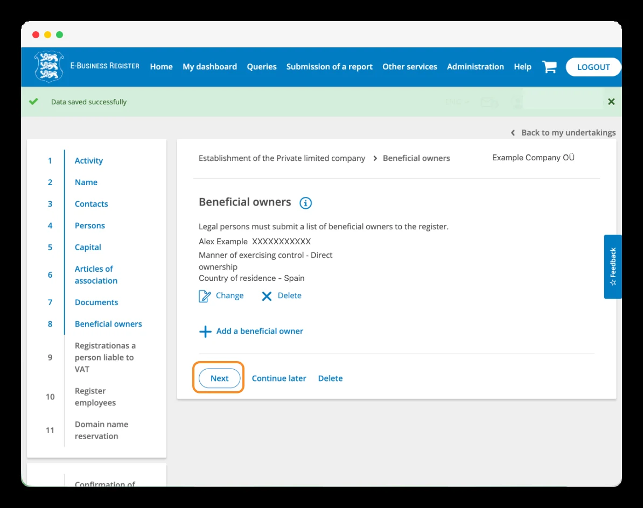Click Add a beneficial owner link text
Viewport: 643px width, 508px height.
click(260, 331)
